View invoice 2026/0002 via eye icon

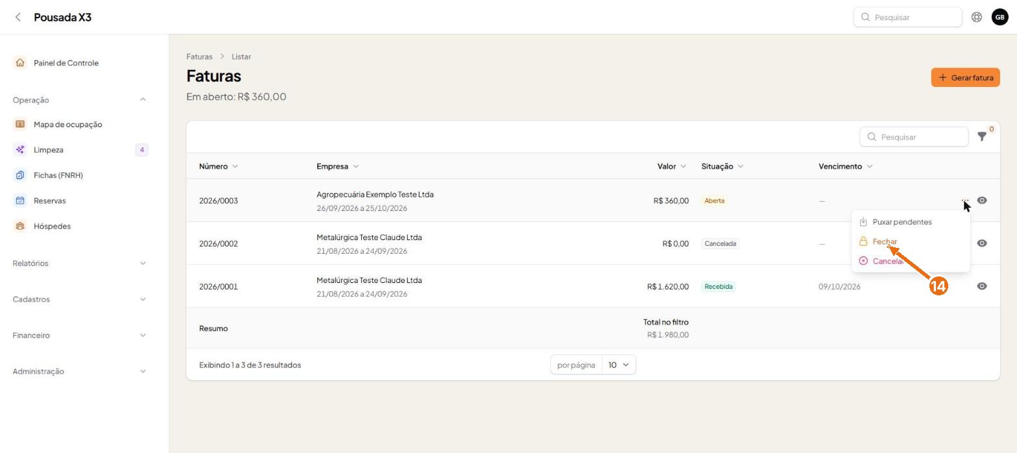click(982, 243)
